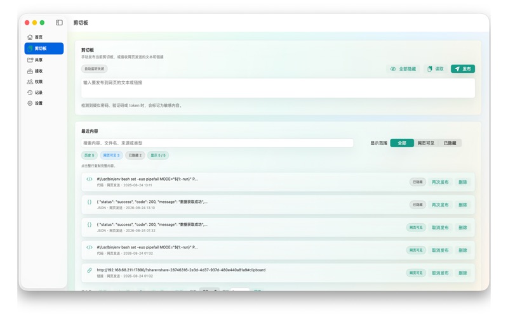Click the 最近内容 section heading

90,131
